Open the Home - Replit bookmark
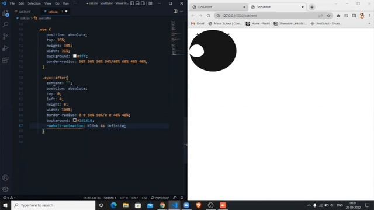Viewport: 374px width, 210px height. [258, 23]
